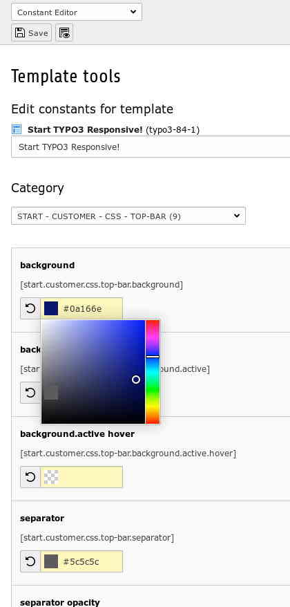Click the hue slider in color picker
This screenshot has width=290, height=607.
click(153, 372)
